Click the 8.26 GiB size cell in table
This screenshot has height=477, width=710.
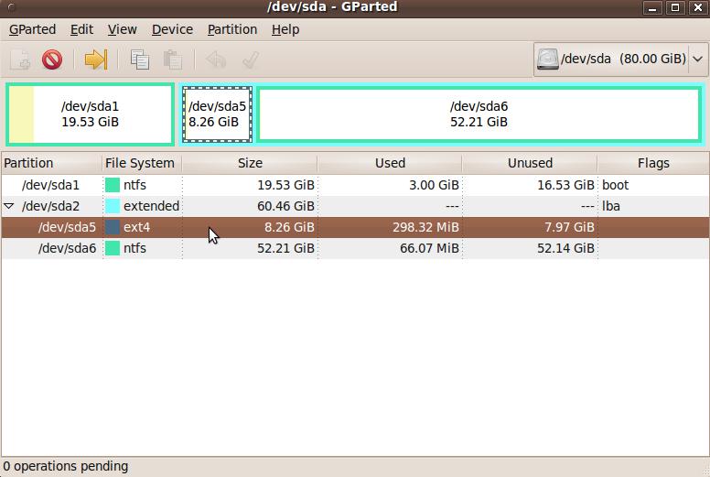point(289,227)
